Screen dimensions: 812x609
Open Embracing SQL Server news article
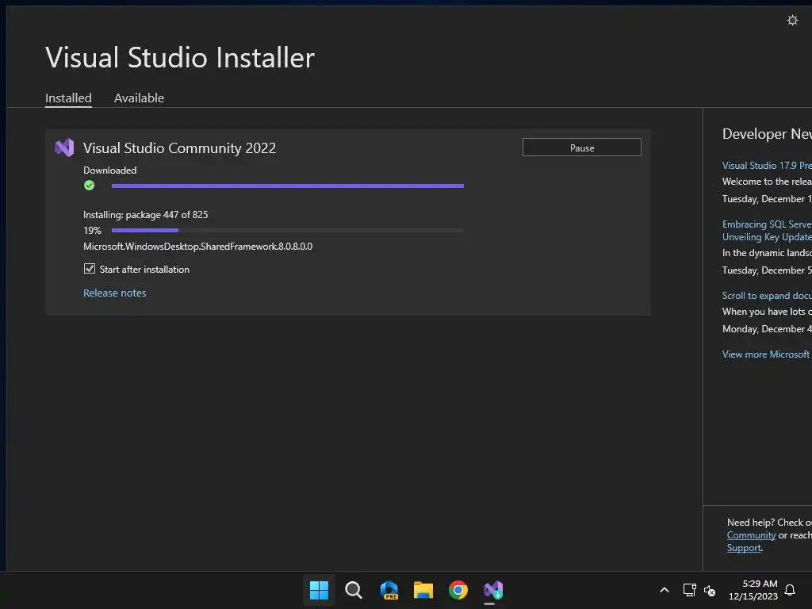(x=767, y=231)
